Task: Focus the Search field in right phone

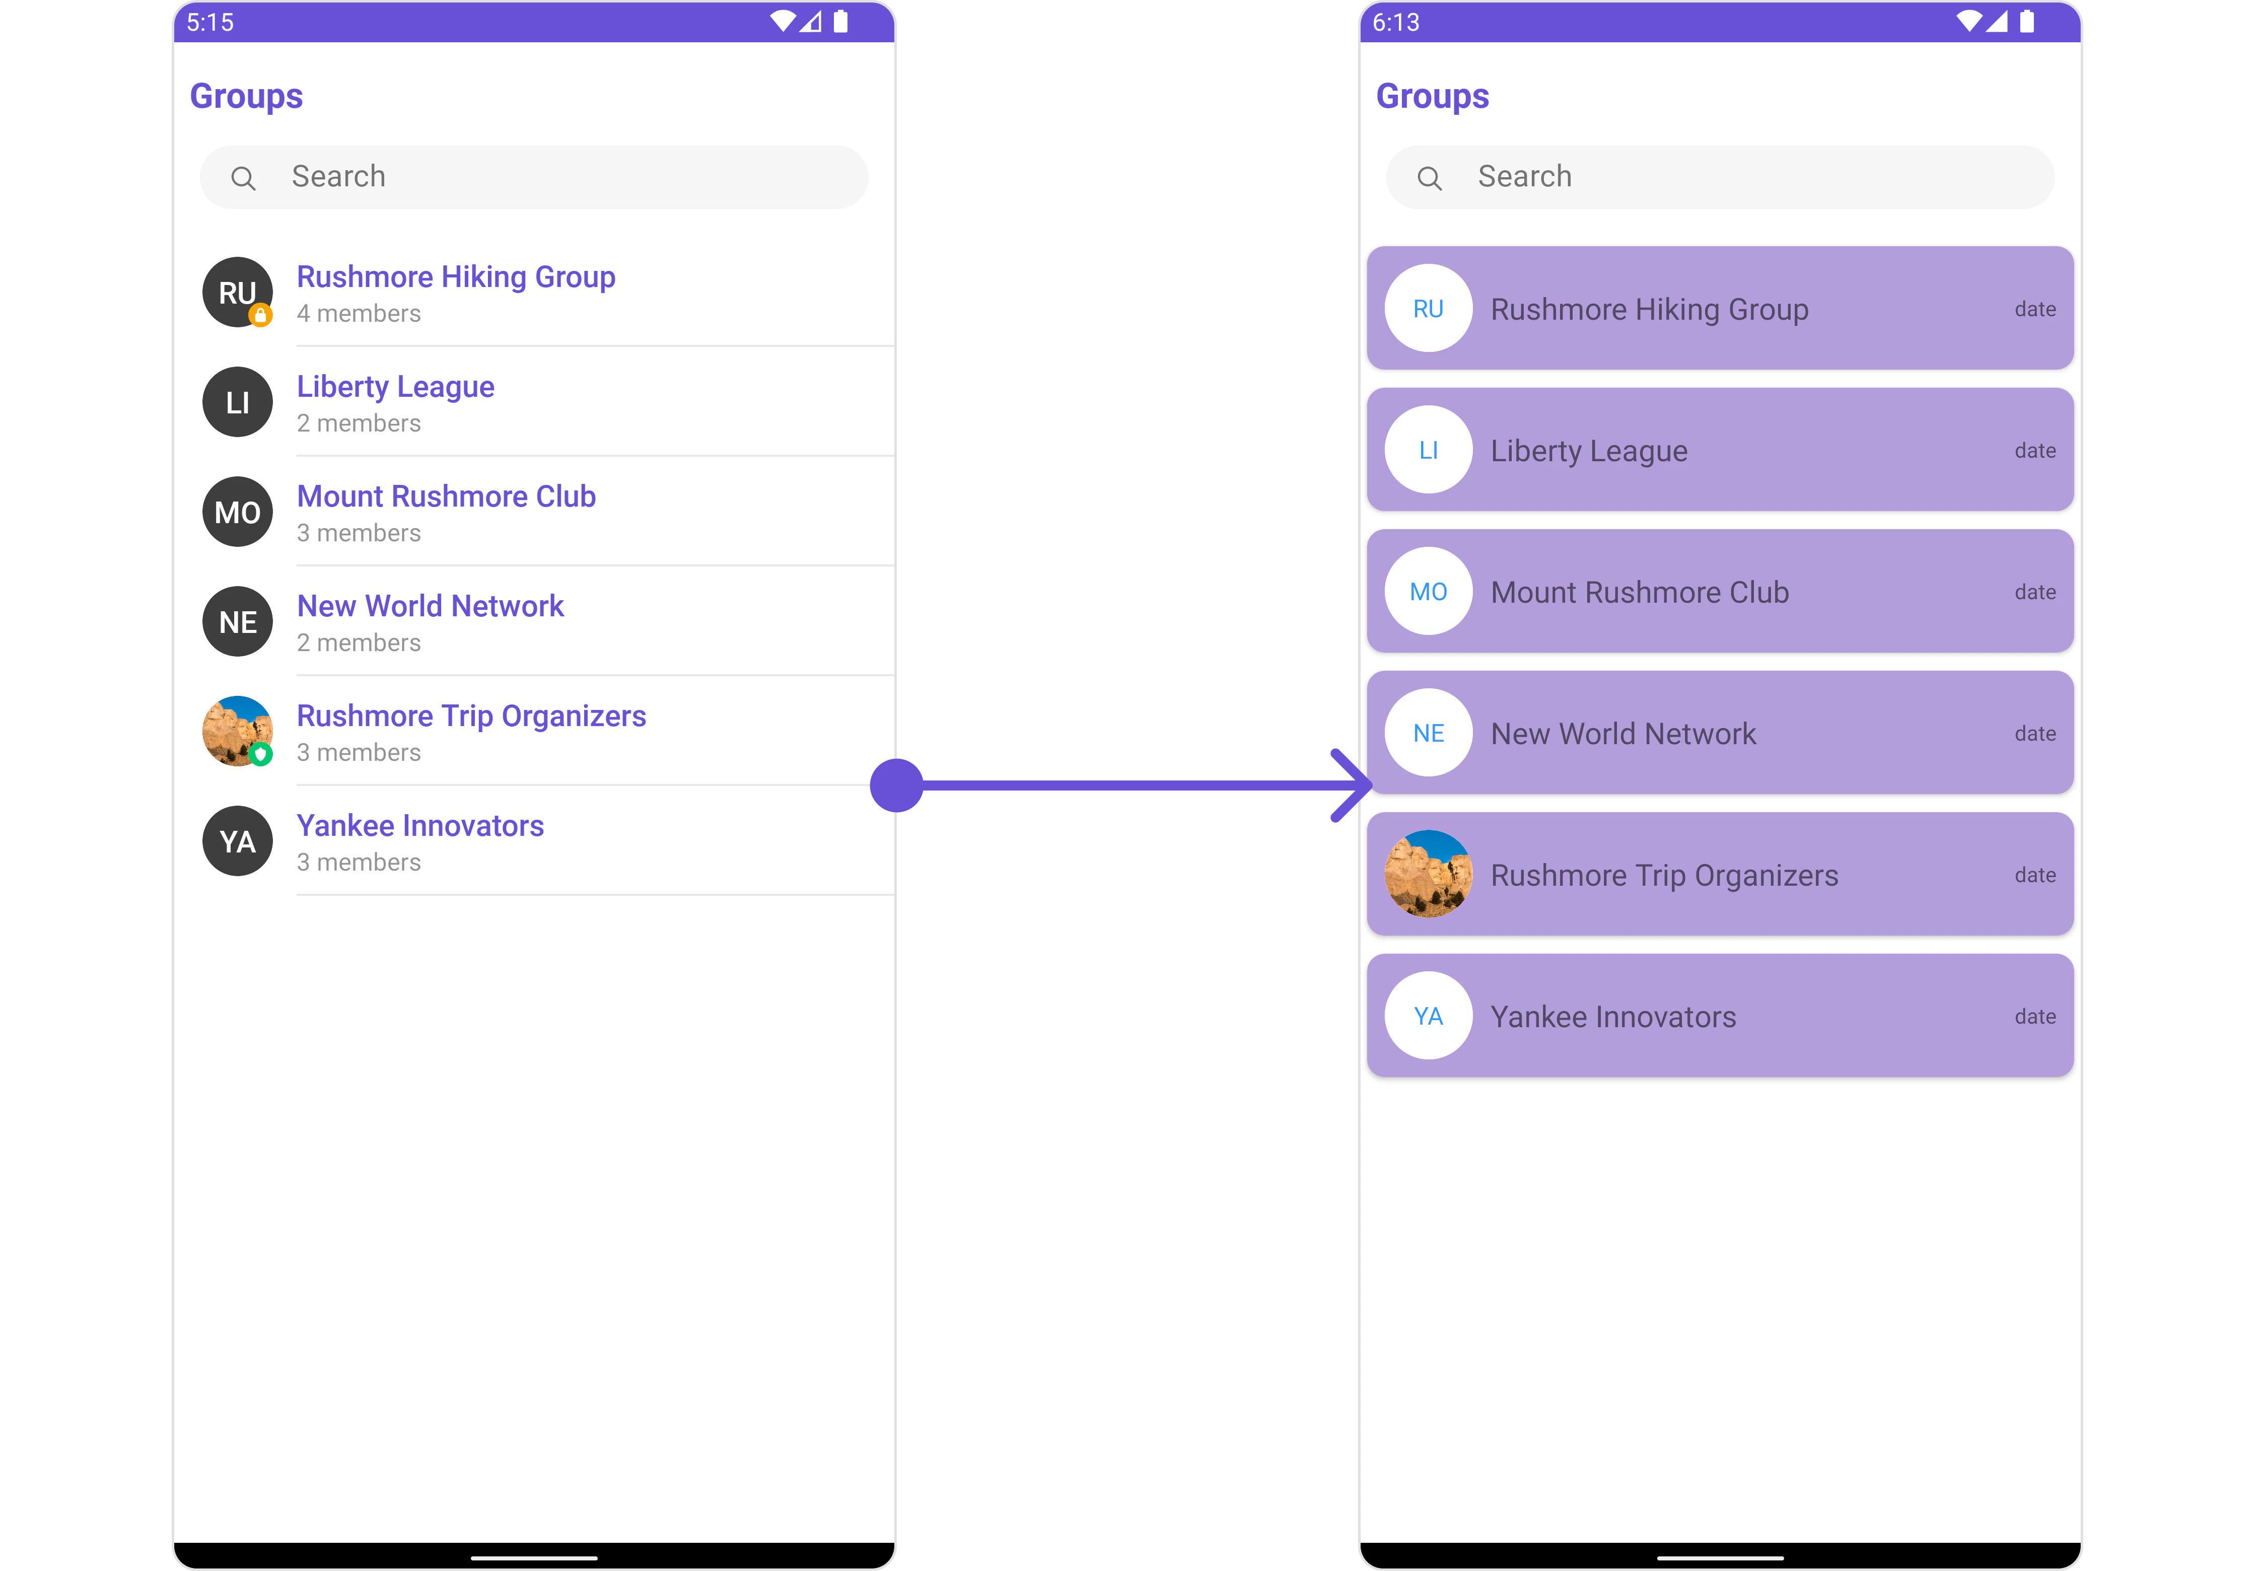Action: (x=1720, y=177)
